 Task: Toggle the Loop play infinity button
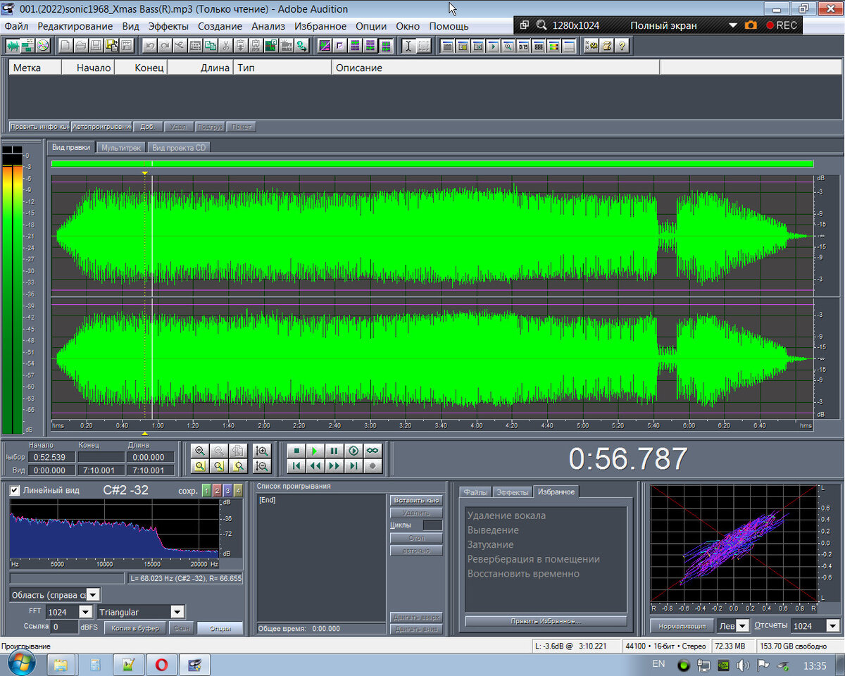click(373, 451)
